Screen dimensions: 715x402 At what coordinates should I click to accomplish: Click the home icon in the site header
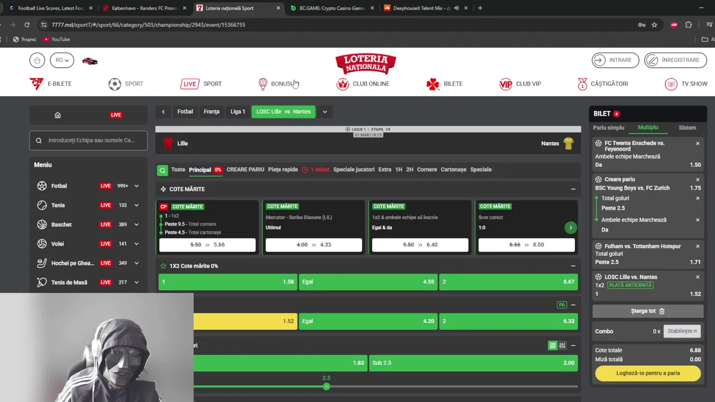(37, 60)
